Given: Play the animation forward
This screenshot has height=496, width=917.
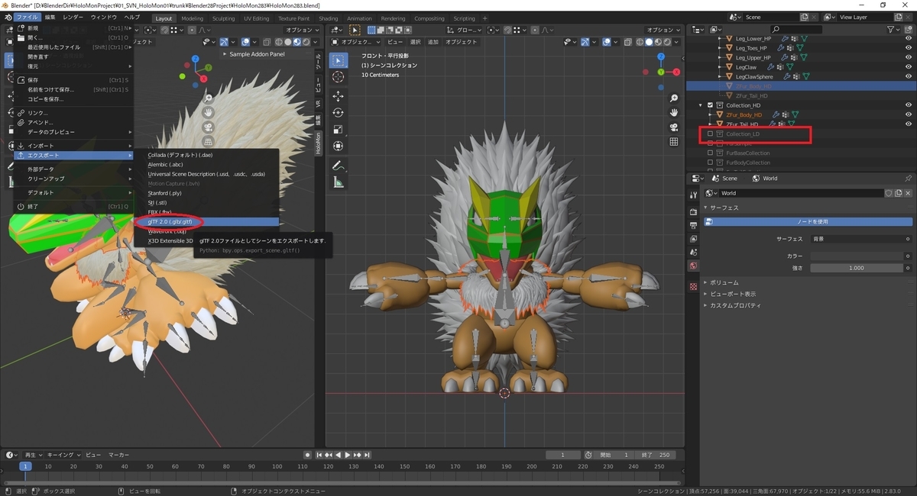Looking at the screenshot, I should point(348,455).
